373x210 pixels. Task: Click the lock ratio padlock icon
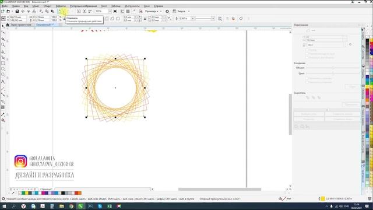(64, 19)
